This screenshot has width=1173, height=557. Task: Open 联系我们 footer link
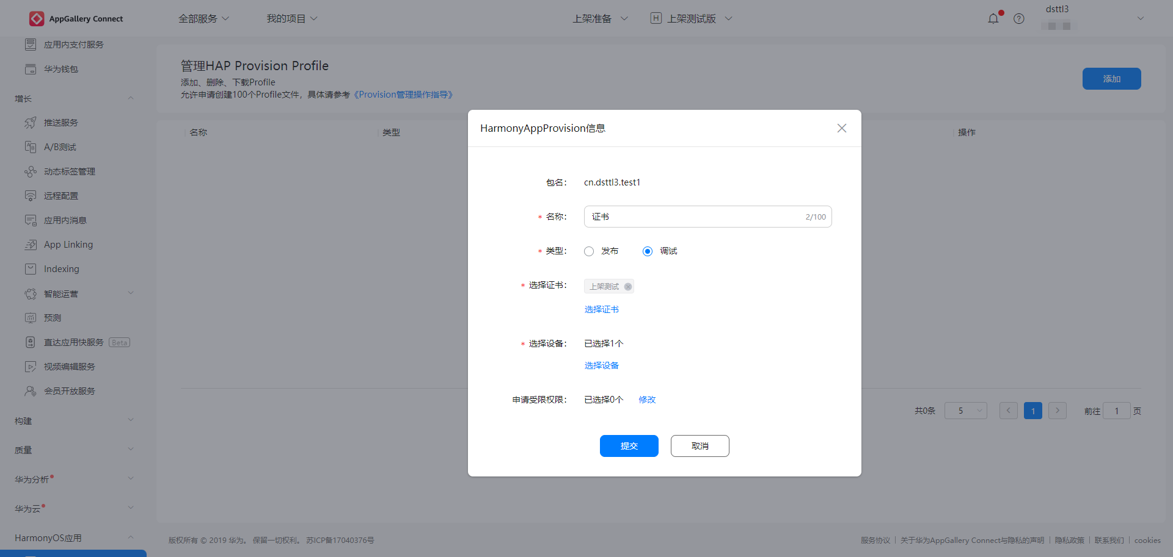[1109, 541]
